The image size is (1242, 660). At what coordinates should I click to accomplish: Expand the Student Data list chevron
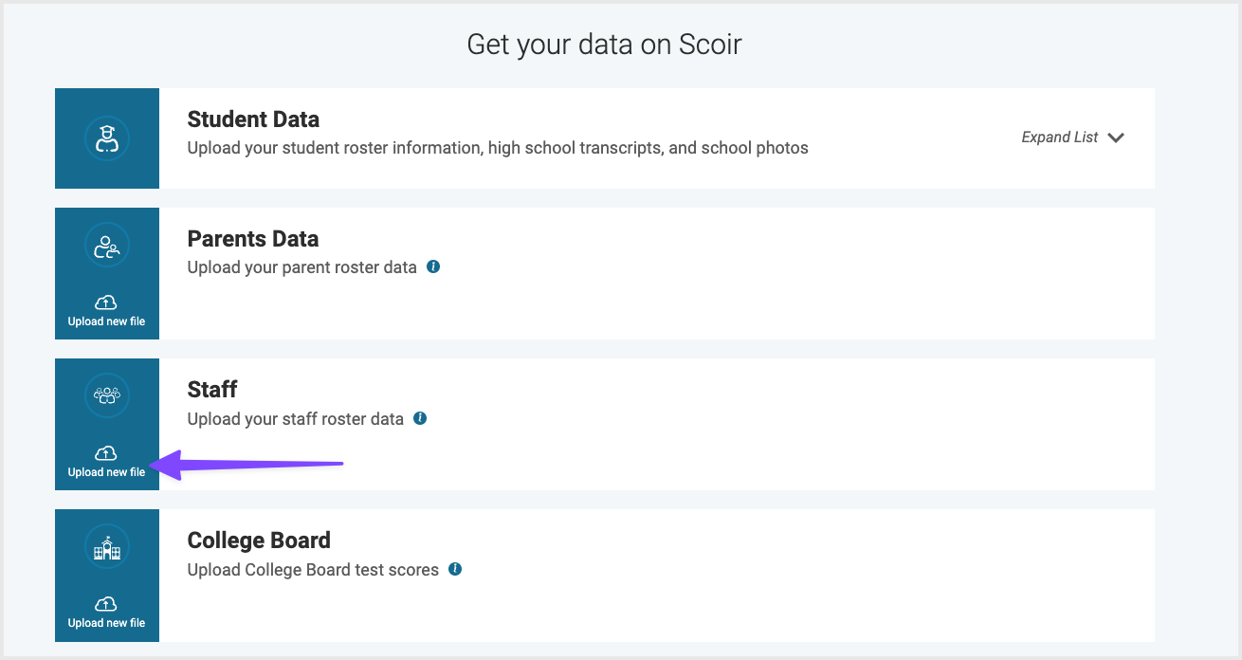(1116, 137)
